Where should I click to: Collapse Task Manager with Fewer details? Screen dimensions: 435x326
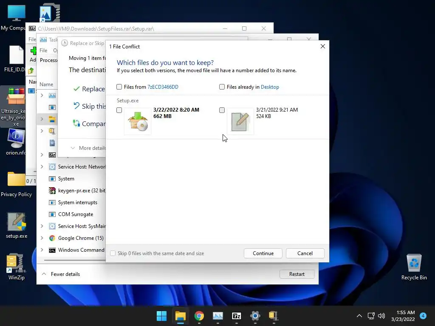(x=61, y=274)
